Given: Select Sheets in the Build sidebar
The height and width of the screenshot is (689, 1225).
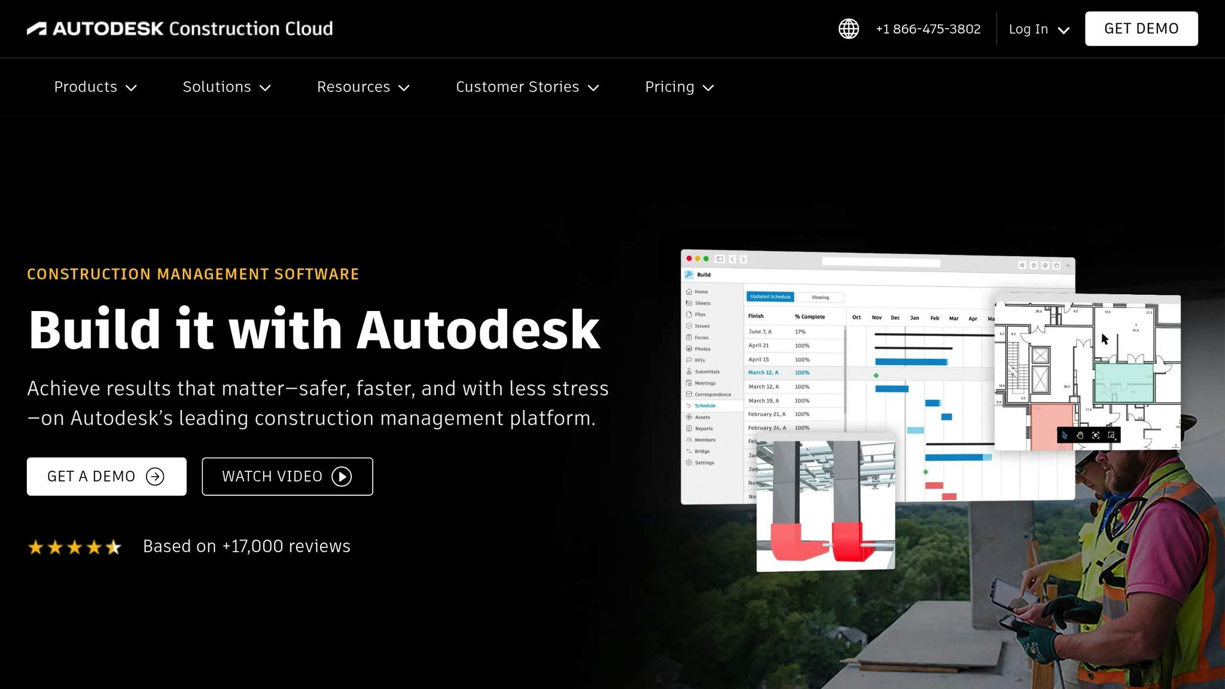Looking at the screenshot, I should [699, 303].
